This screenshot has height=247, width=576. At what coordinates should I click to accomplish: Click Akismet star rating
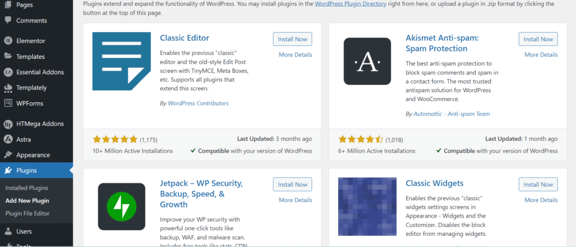coord(361,139)
